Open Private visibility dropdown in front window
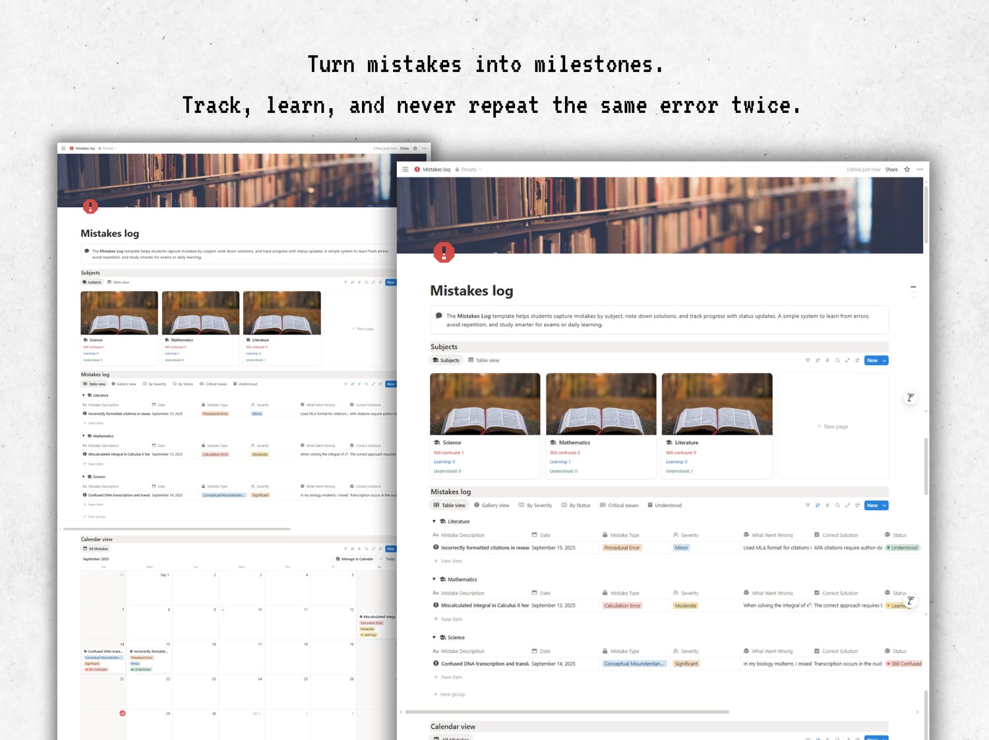This screenshot has height=740, width=989. point(469,170)
